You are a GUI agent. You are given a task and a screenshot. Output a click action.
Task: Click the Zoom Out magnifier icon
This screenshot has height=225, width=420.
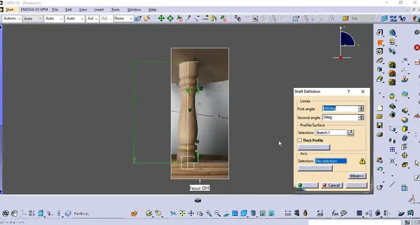[x=217, y=213]
